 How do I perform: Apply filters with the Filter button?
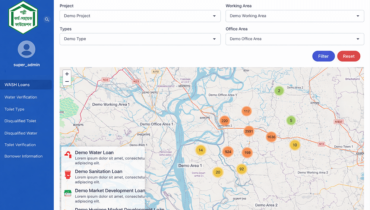[x=323, y=56]
